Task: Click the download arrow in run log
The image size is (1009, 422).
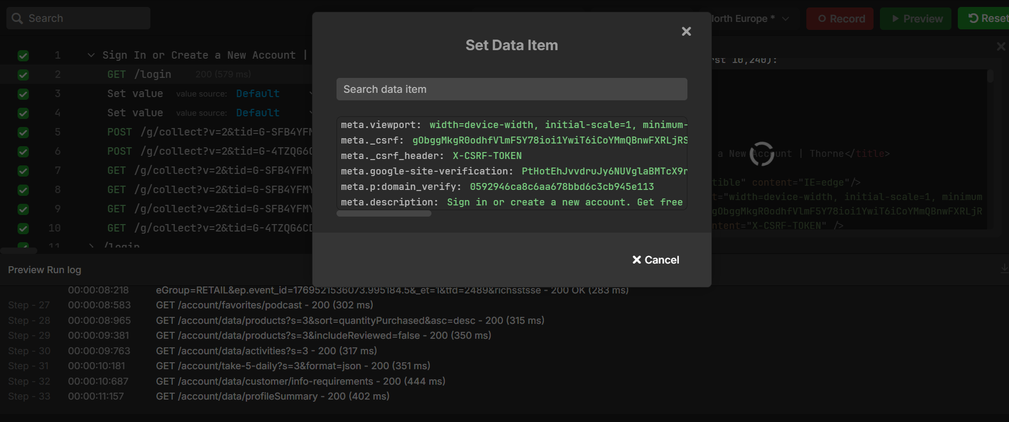Action: coord(1004,268)
